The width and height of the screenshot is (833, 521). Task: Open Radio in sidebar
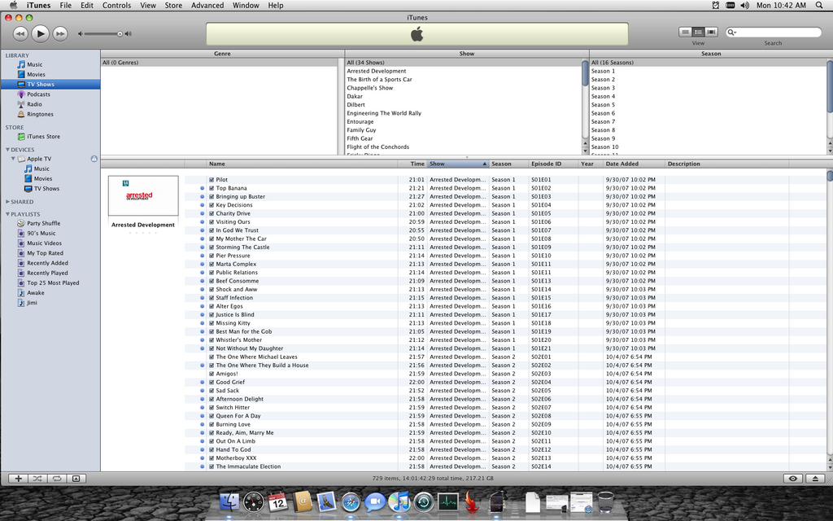(34, 104)
